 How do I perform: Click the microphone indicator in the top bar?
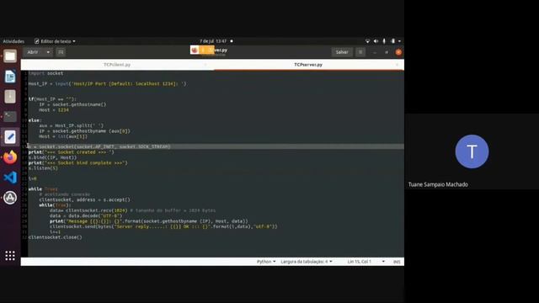coord(384,41)
